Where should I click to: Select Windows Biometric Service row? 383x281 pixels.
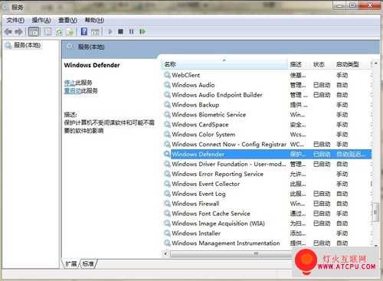point(267,115)
